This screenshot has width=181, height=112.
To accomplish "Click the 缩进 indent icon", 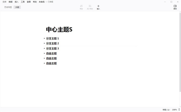I will [81, 7].
